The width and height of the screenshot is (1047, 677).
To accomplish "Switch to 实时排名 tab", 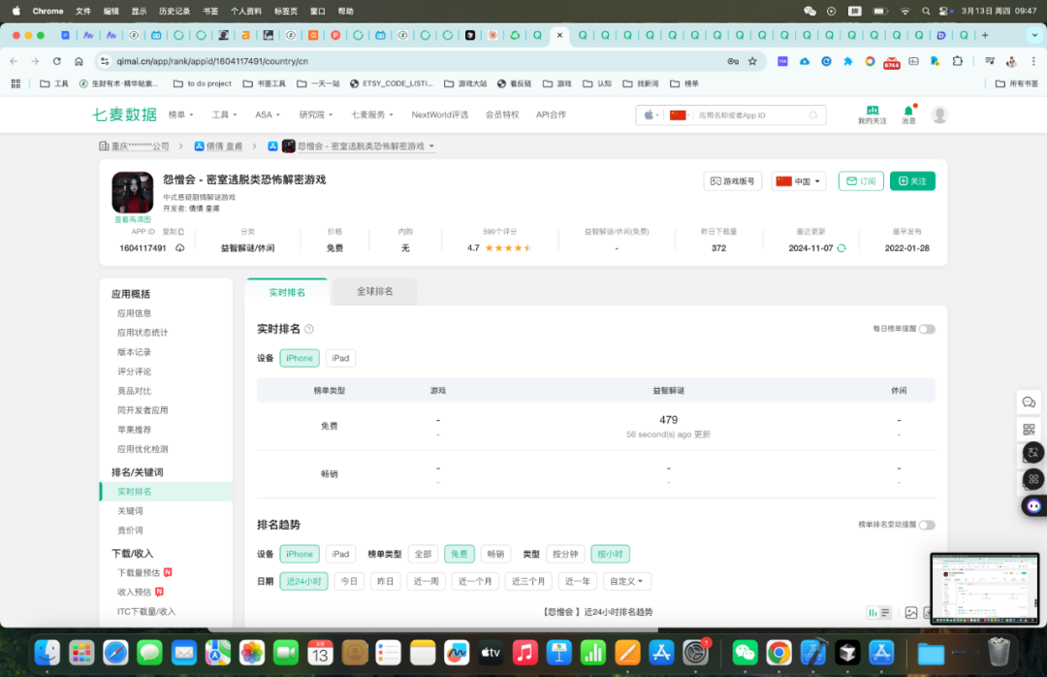I will coord(287,292).
